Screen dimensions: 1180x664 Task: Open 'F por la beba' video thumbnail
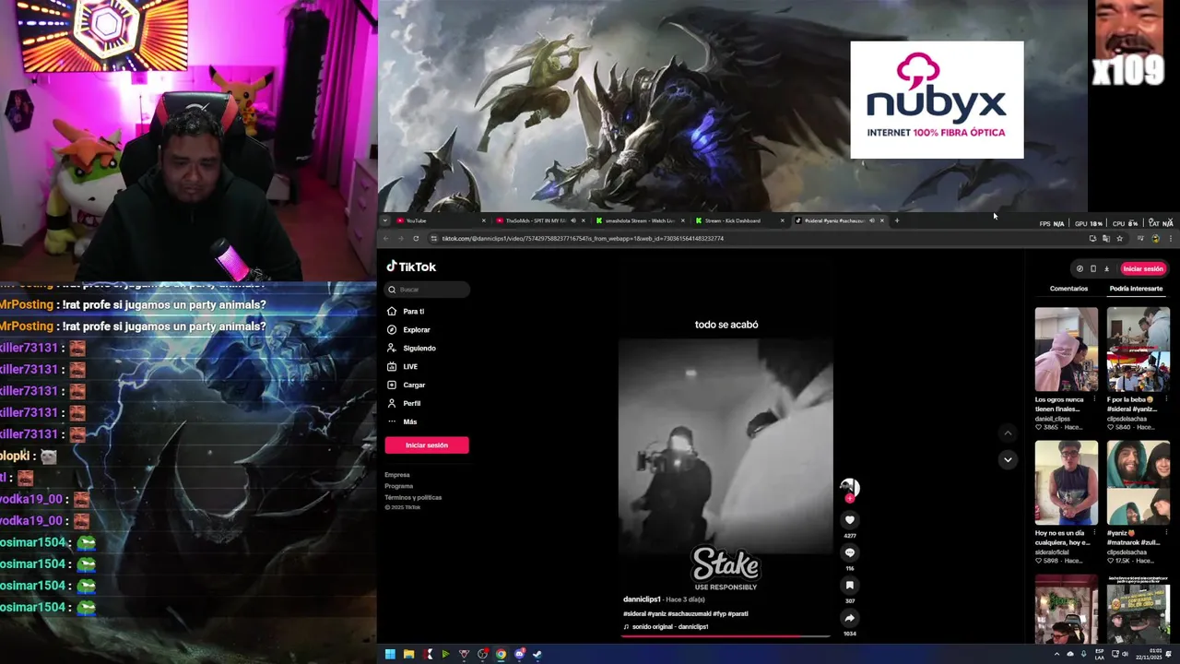[x=1139, y=350]
